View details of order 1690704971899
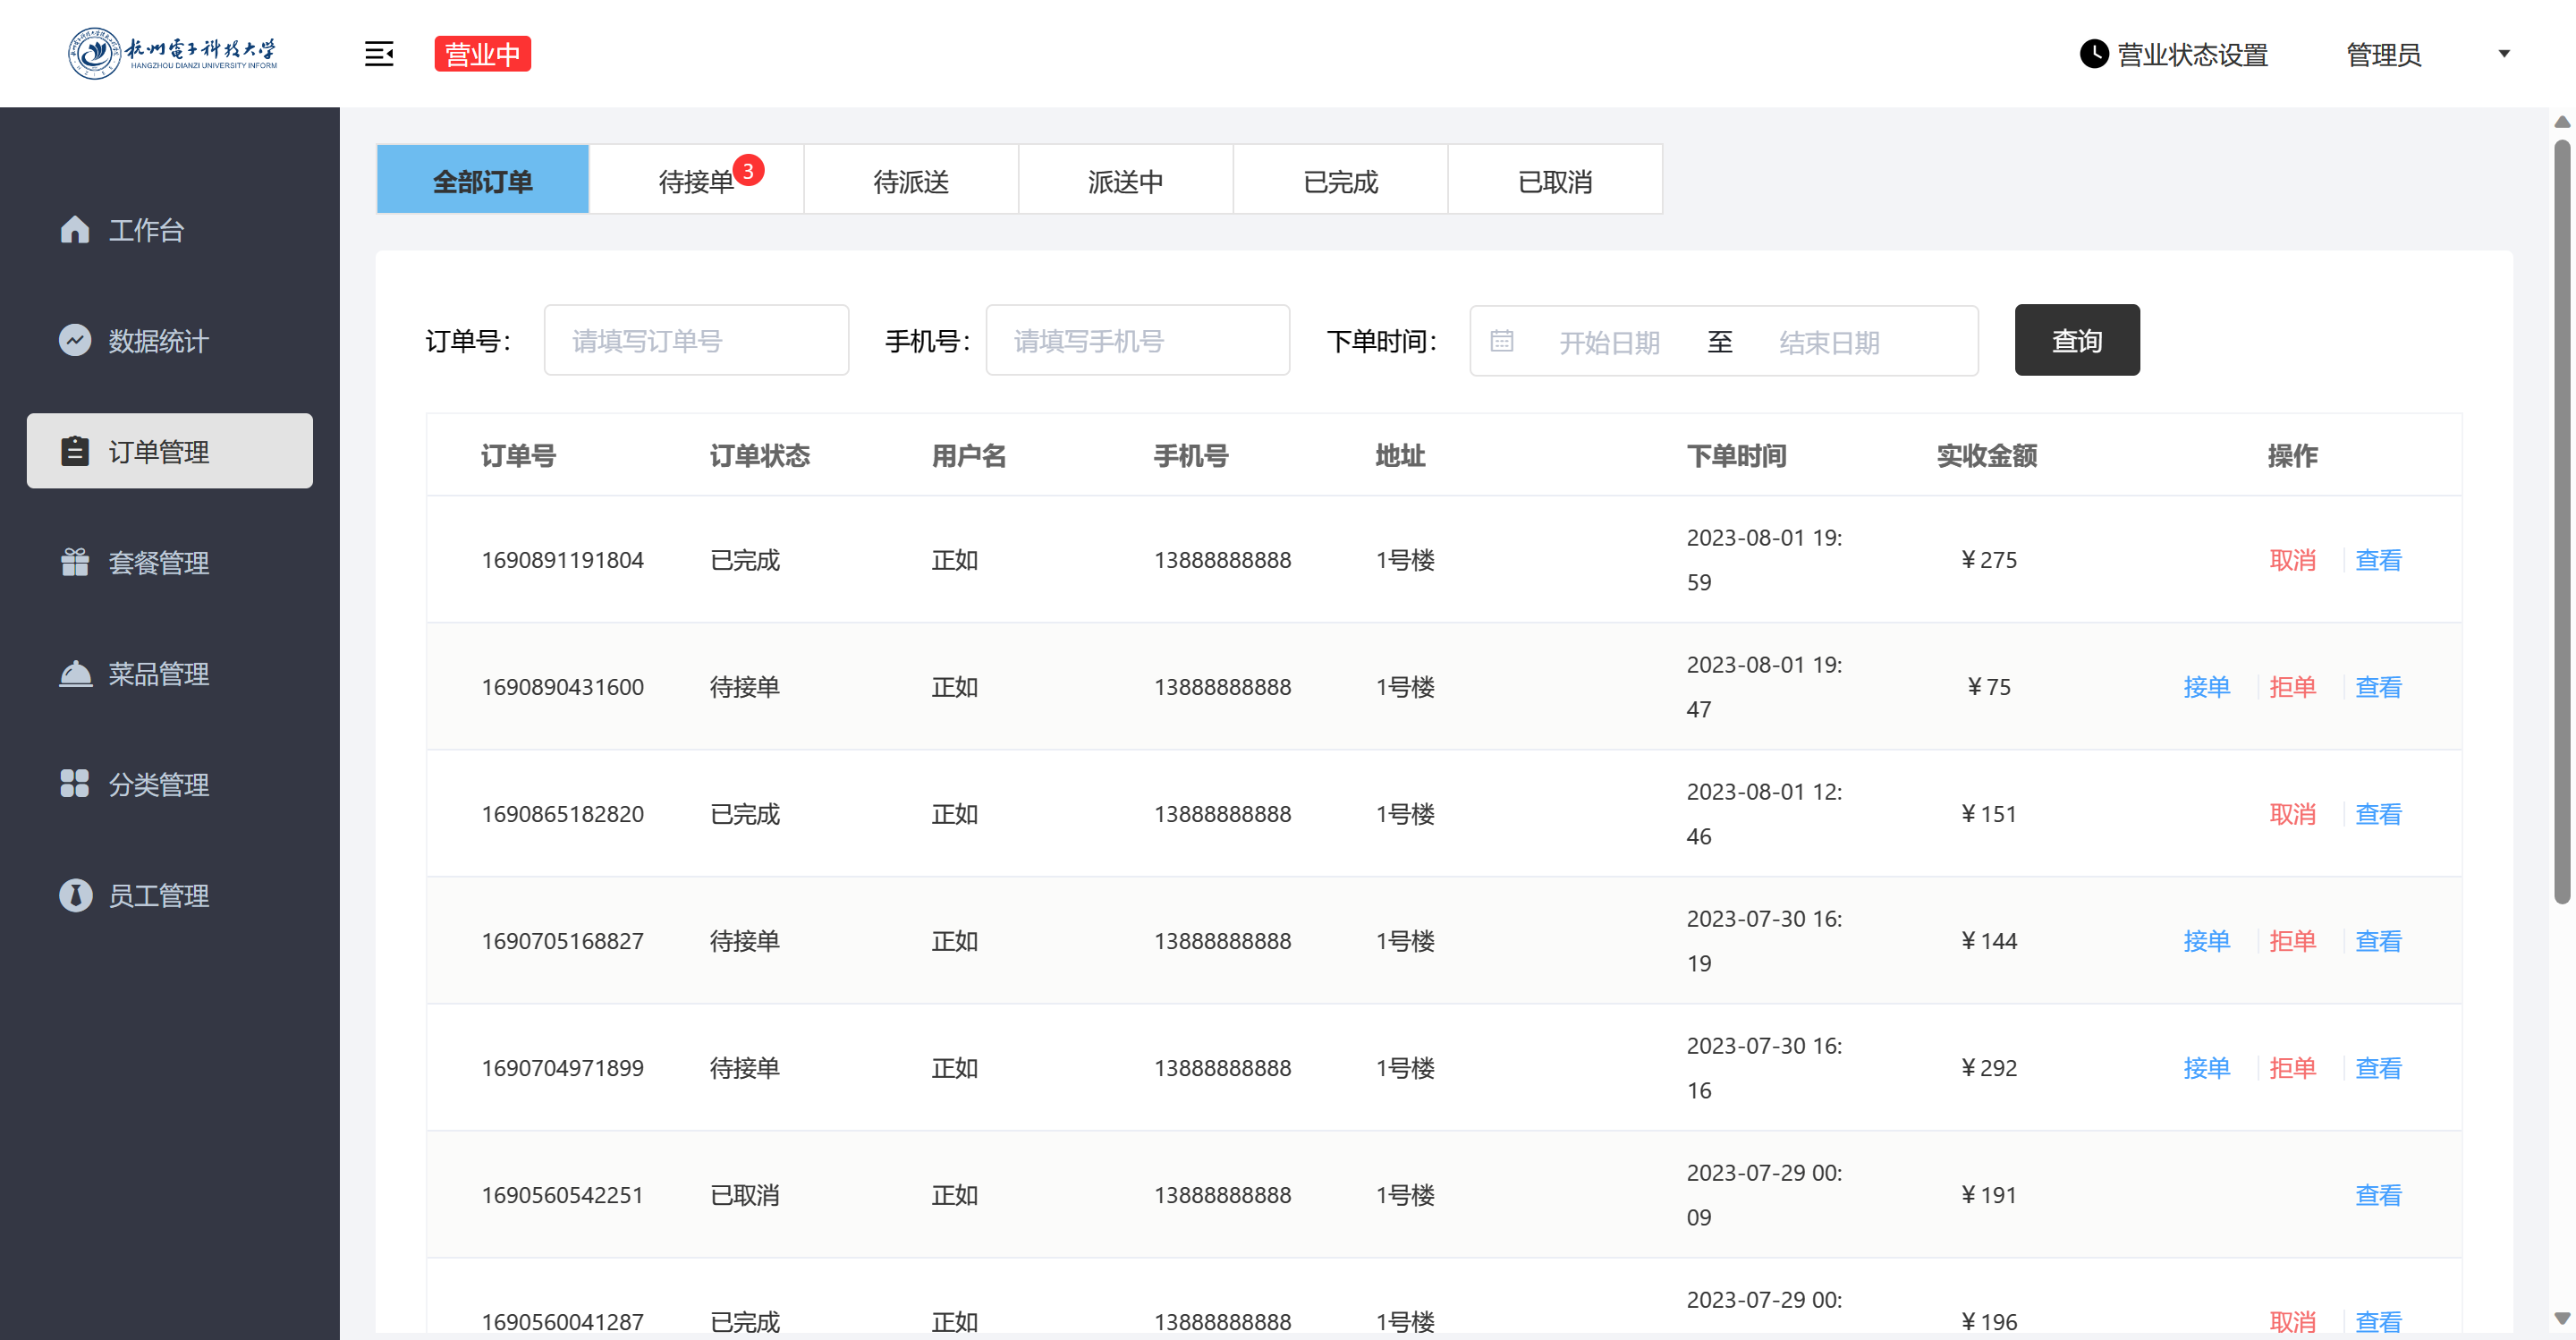The height and width of the screenshot is (1340, 2576). pos(2379,1068)
